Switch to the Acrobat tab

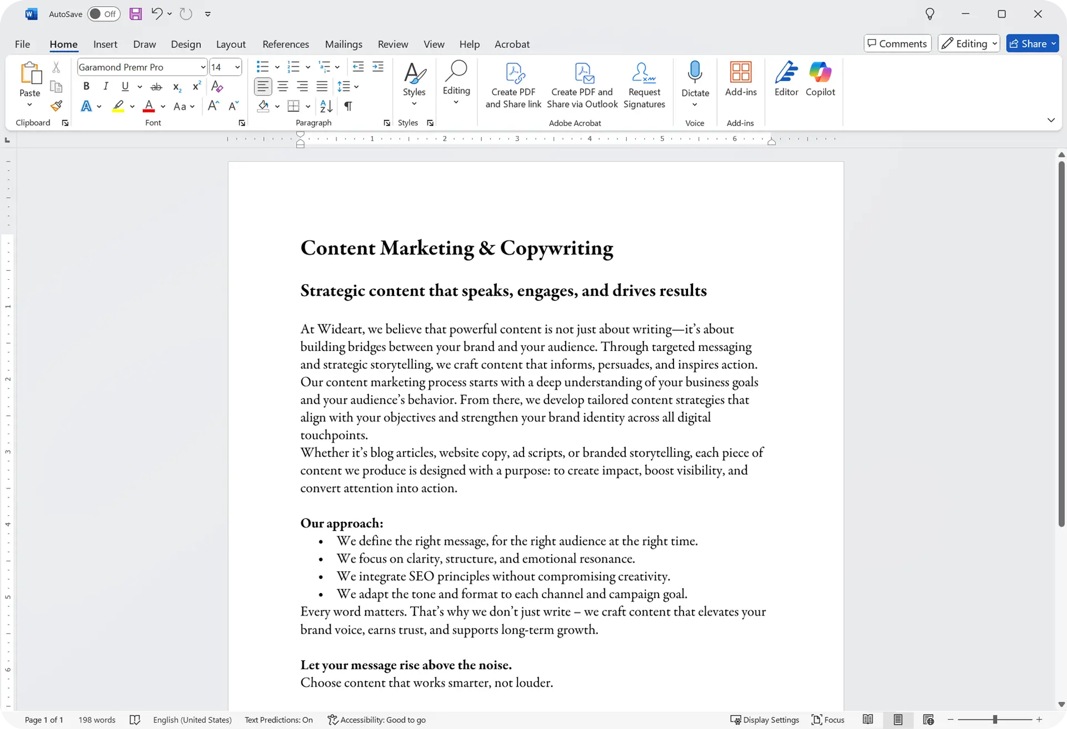pos(512,44)
